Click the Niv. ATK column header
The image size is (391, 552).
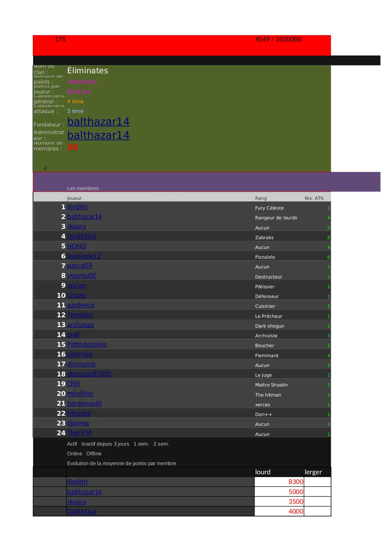click(314, 198)
